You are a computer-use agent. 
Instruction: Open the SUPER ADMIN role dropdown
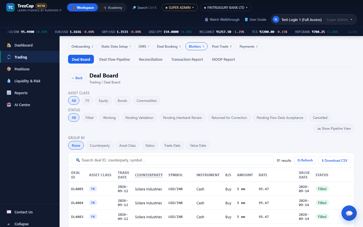pos(180,8)
